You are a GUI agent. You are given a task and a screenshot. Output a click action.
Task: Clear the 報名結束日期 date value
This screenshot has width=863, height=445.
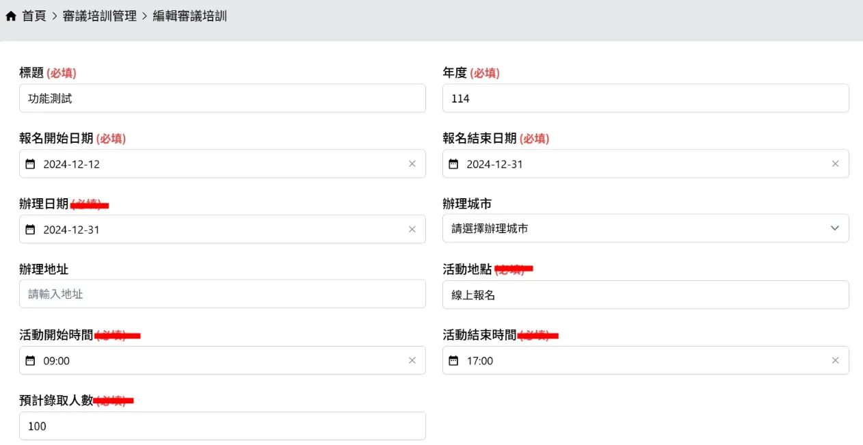(835, 164)
